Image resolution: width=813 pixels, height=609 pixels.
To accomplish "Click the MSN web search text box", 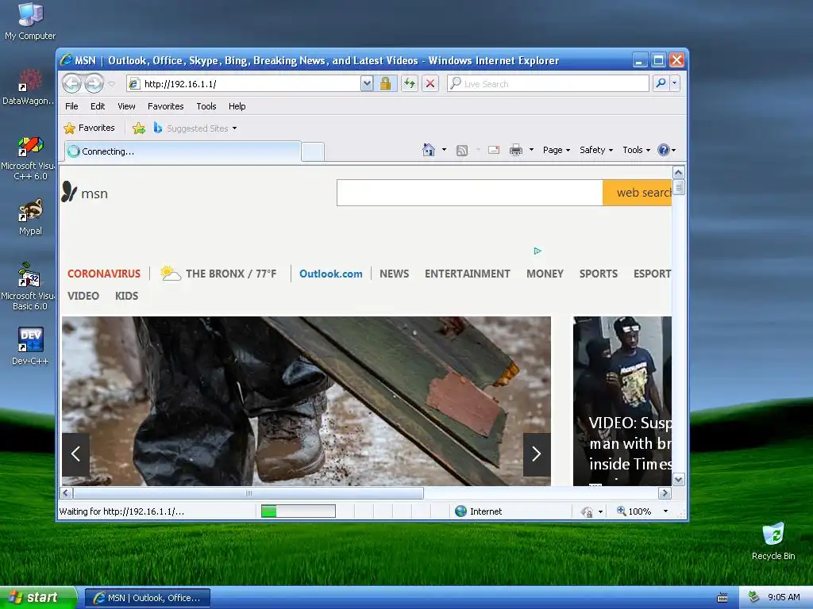I will pos(470,193).
